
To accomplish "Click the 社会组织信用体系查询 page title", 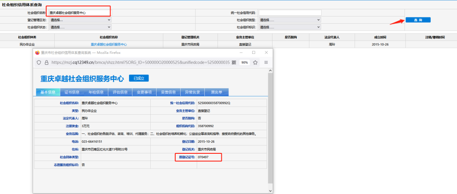I will (22, 5).
